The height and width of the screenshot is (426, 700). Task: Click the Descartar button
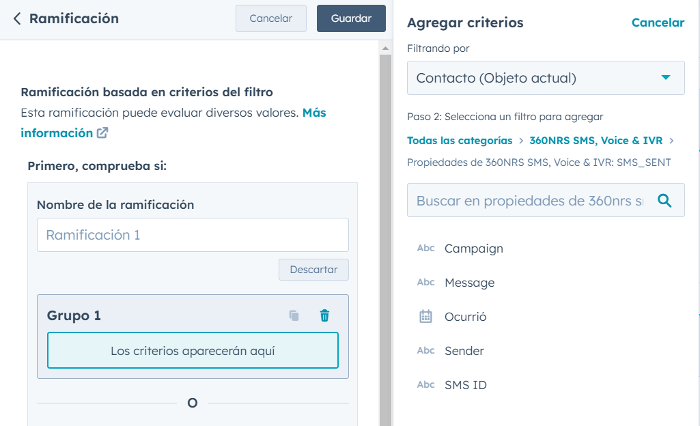313,270
